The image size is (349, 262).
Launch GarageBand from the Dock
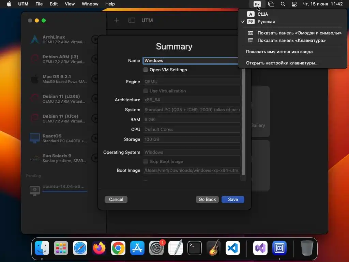click(214, 248)
